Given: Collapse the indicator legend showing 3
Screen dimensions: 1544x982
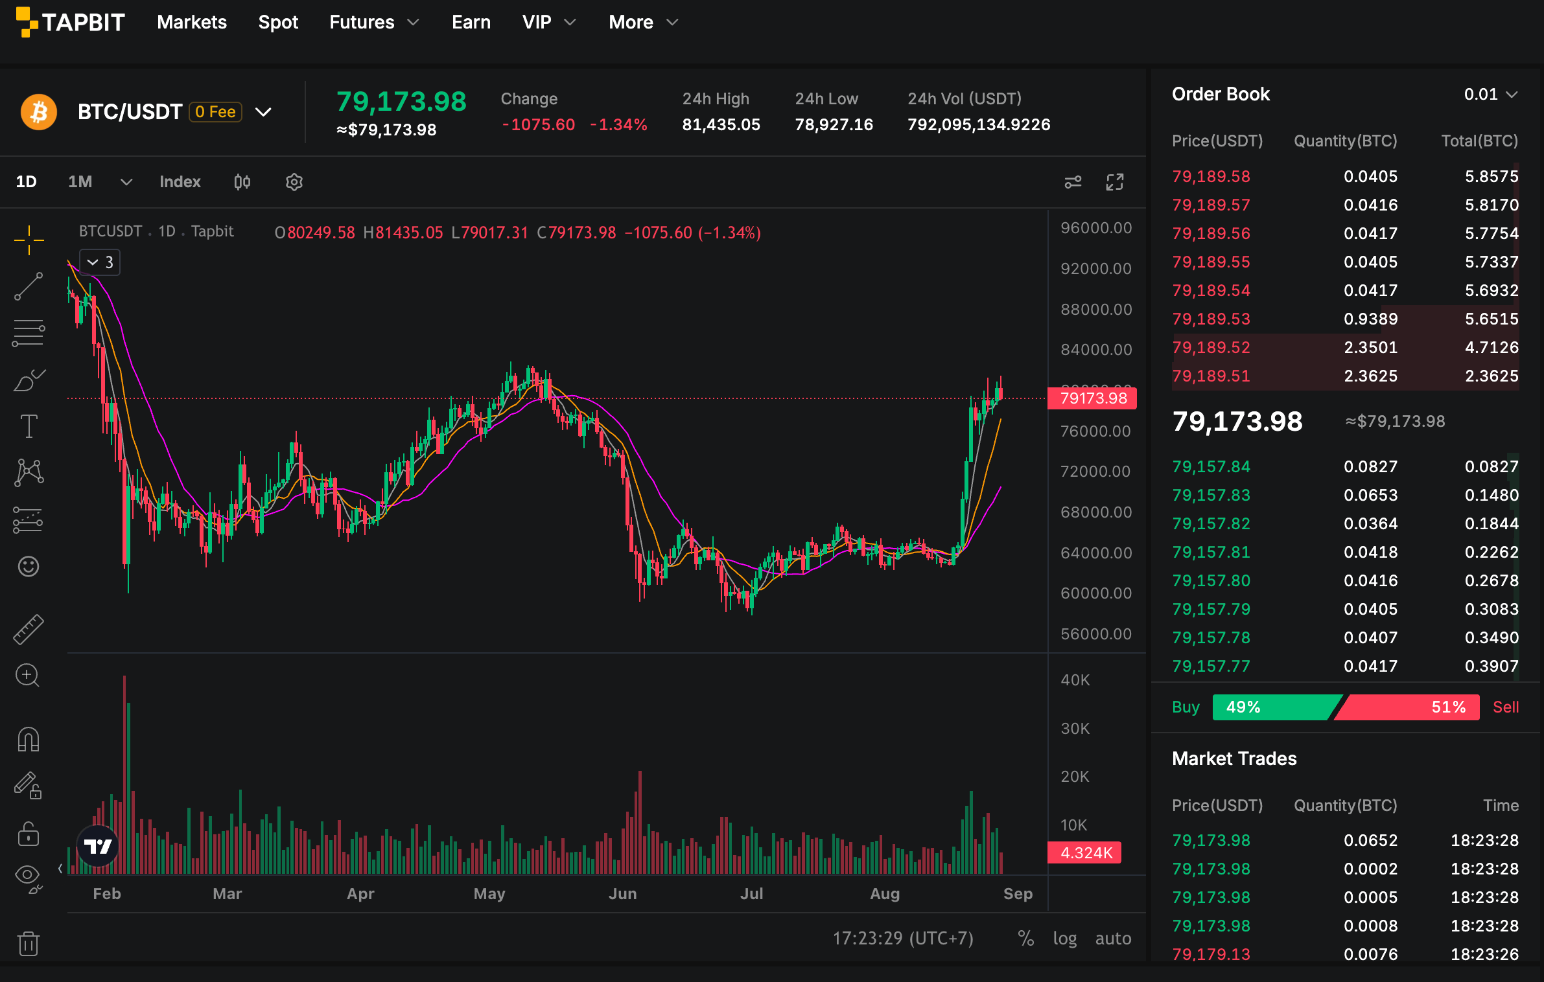Looking at the screenshot, I should 100,262.
